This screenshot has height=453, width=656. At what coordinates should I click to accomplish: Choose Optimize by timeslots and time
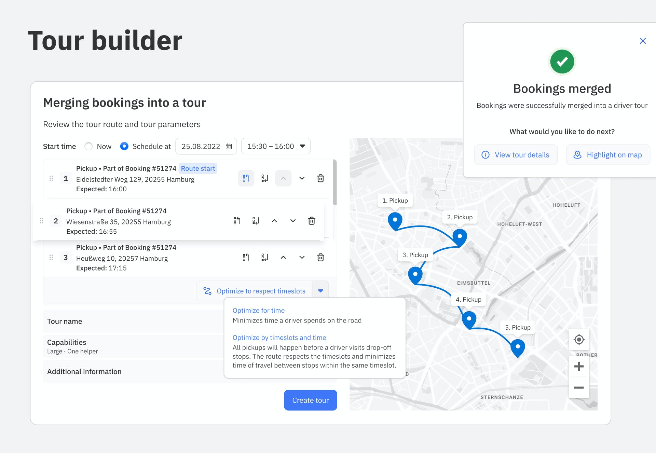click(x=279, y=338)
